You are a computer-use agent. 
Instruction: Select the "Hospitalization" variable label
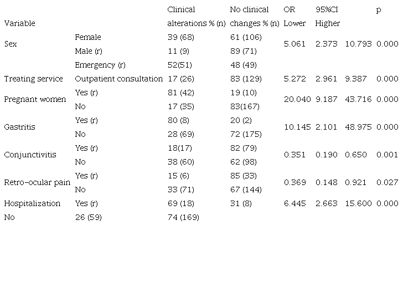(32, 203)
